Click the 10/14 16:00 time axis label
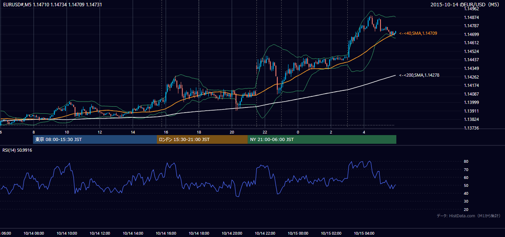Viewport: 505px width, 237px height. pyautogui.click(x=166, y=233)
